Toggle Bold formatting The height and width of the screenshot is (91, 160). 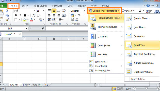click(x=15, y=15)
